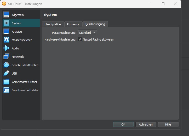Screen dimensions: 189x136
Task: Maximize the Einstellungen window
Action: click(163, 4)
